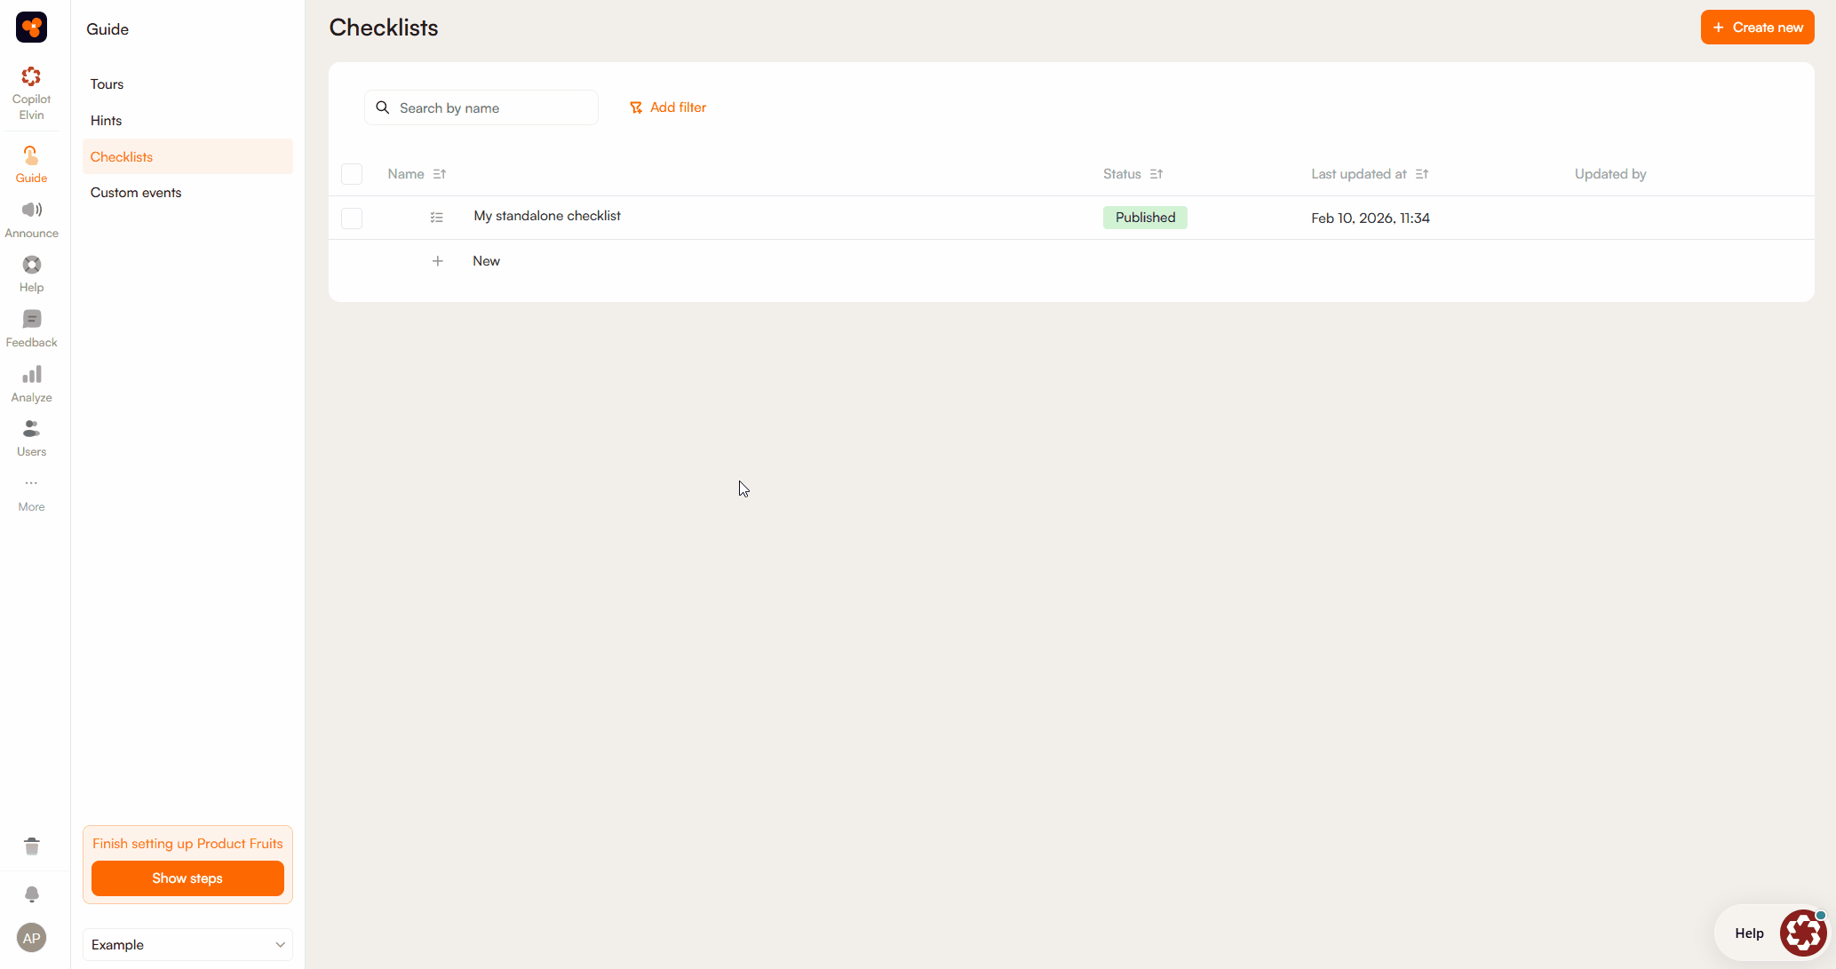Focus the Search by name field
This screenshot has height=969, width=1836.
493,108
